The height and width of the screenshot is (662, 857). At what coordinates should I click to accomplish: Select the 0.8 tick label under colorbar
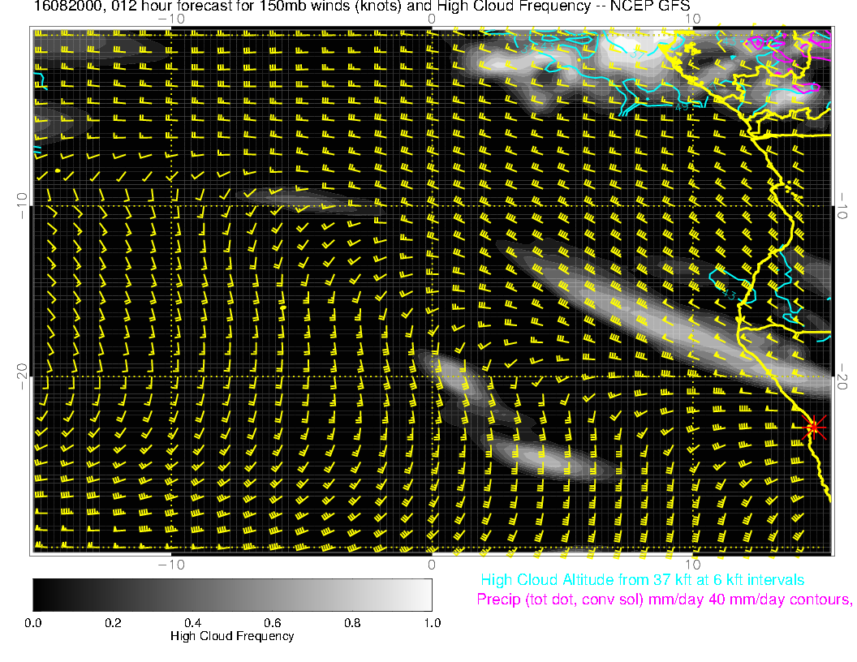(x=352, y=623)
